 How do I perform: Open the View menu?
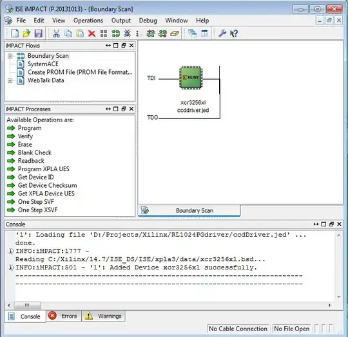point(59,21)
